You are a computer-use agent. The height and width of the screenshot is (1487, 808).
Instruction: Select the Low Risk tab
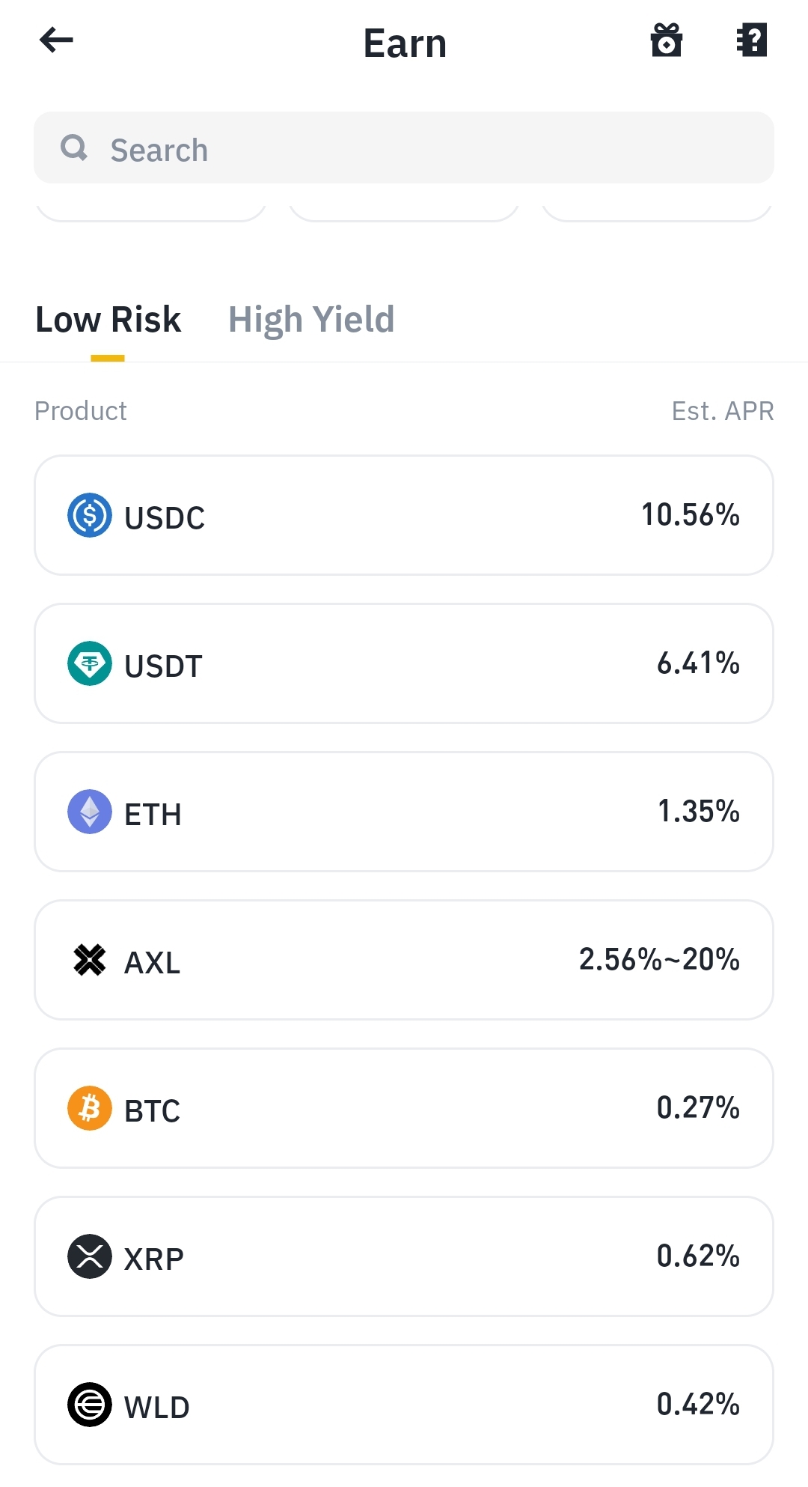tap(108, 320)
